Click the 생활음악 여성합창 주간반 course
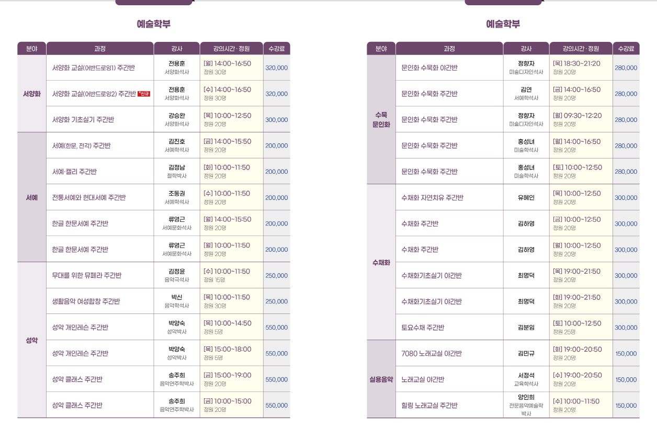657x426 pixels. 86,301
